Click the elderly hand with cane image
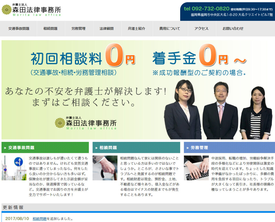The image size is (275, 222). [105, 168]
